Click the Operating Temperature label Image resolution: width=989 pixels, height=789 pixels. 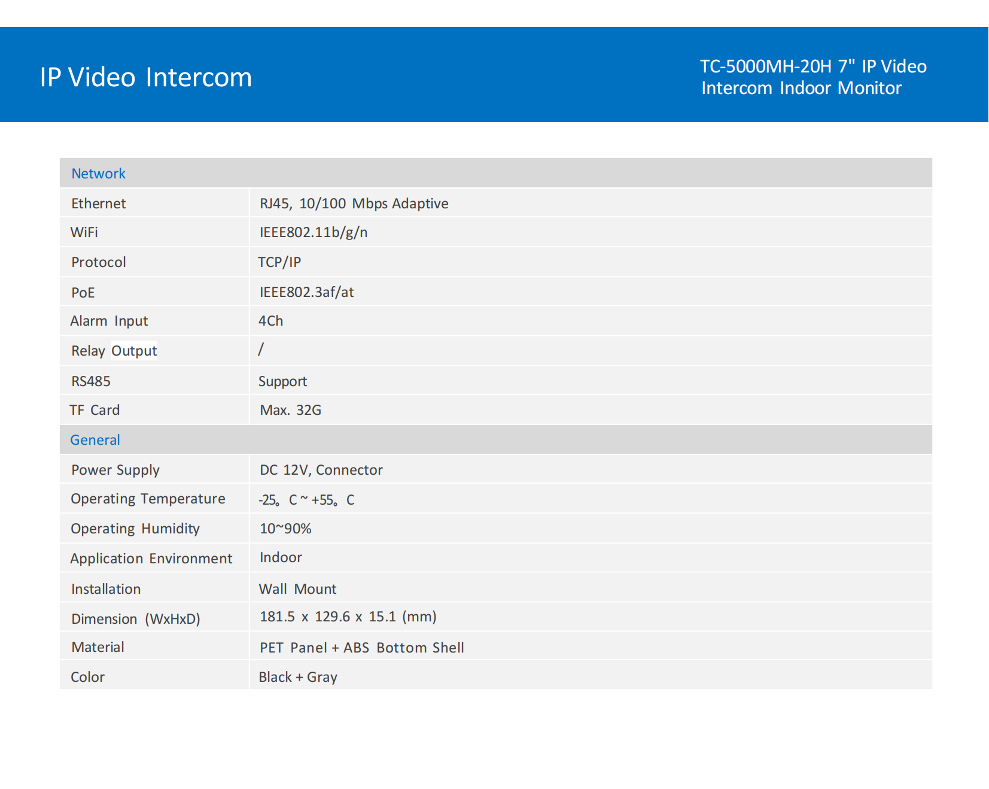pyautogui.click(x=148, y=499)
